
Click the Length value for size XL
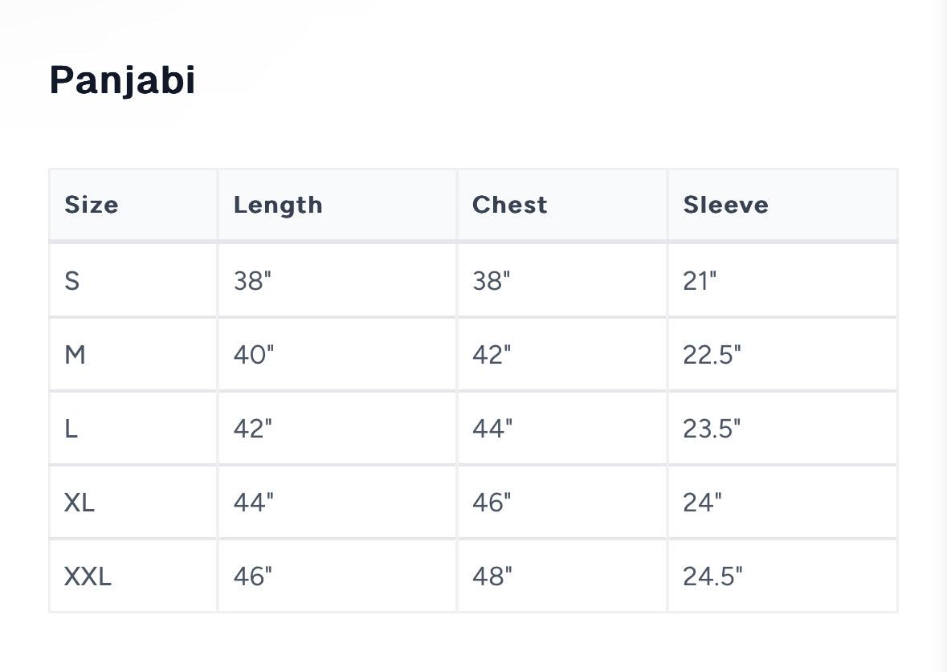[x=253, y=503]
